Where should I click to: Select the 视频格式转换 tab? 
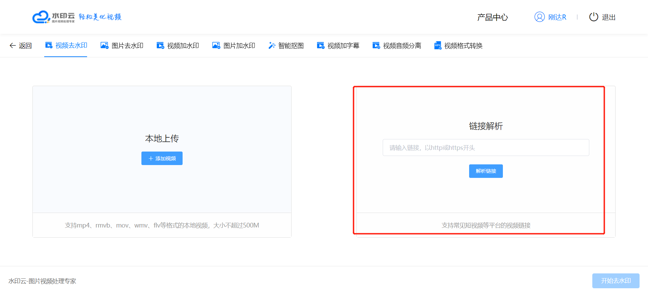point(458,46)
